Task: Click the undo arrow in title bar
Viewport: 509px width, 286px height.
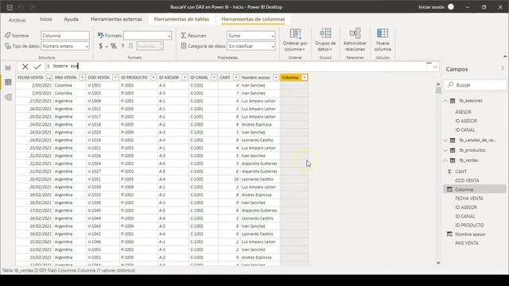Action: click(x=21, y=7)
